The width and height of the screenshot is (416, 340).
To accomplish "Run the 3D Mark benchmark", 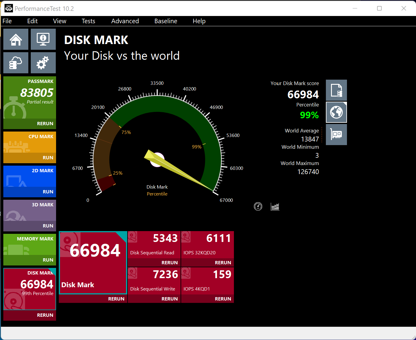I will click(48, 226).
